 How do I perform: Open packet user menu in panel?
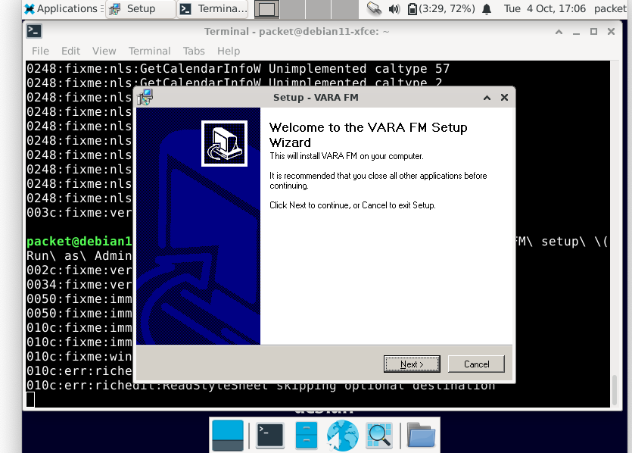(x=610, y=9)
